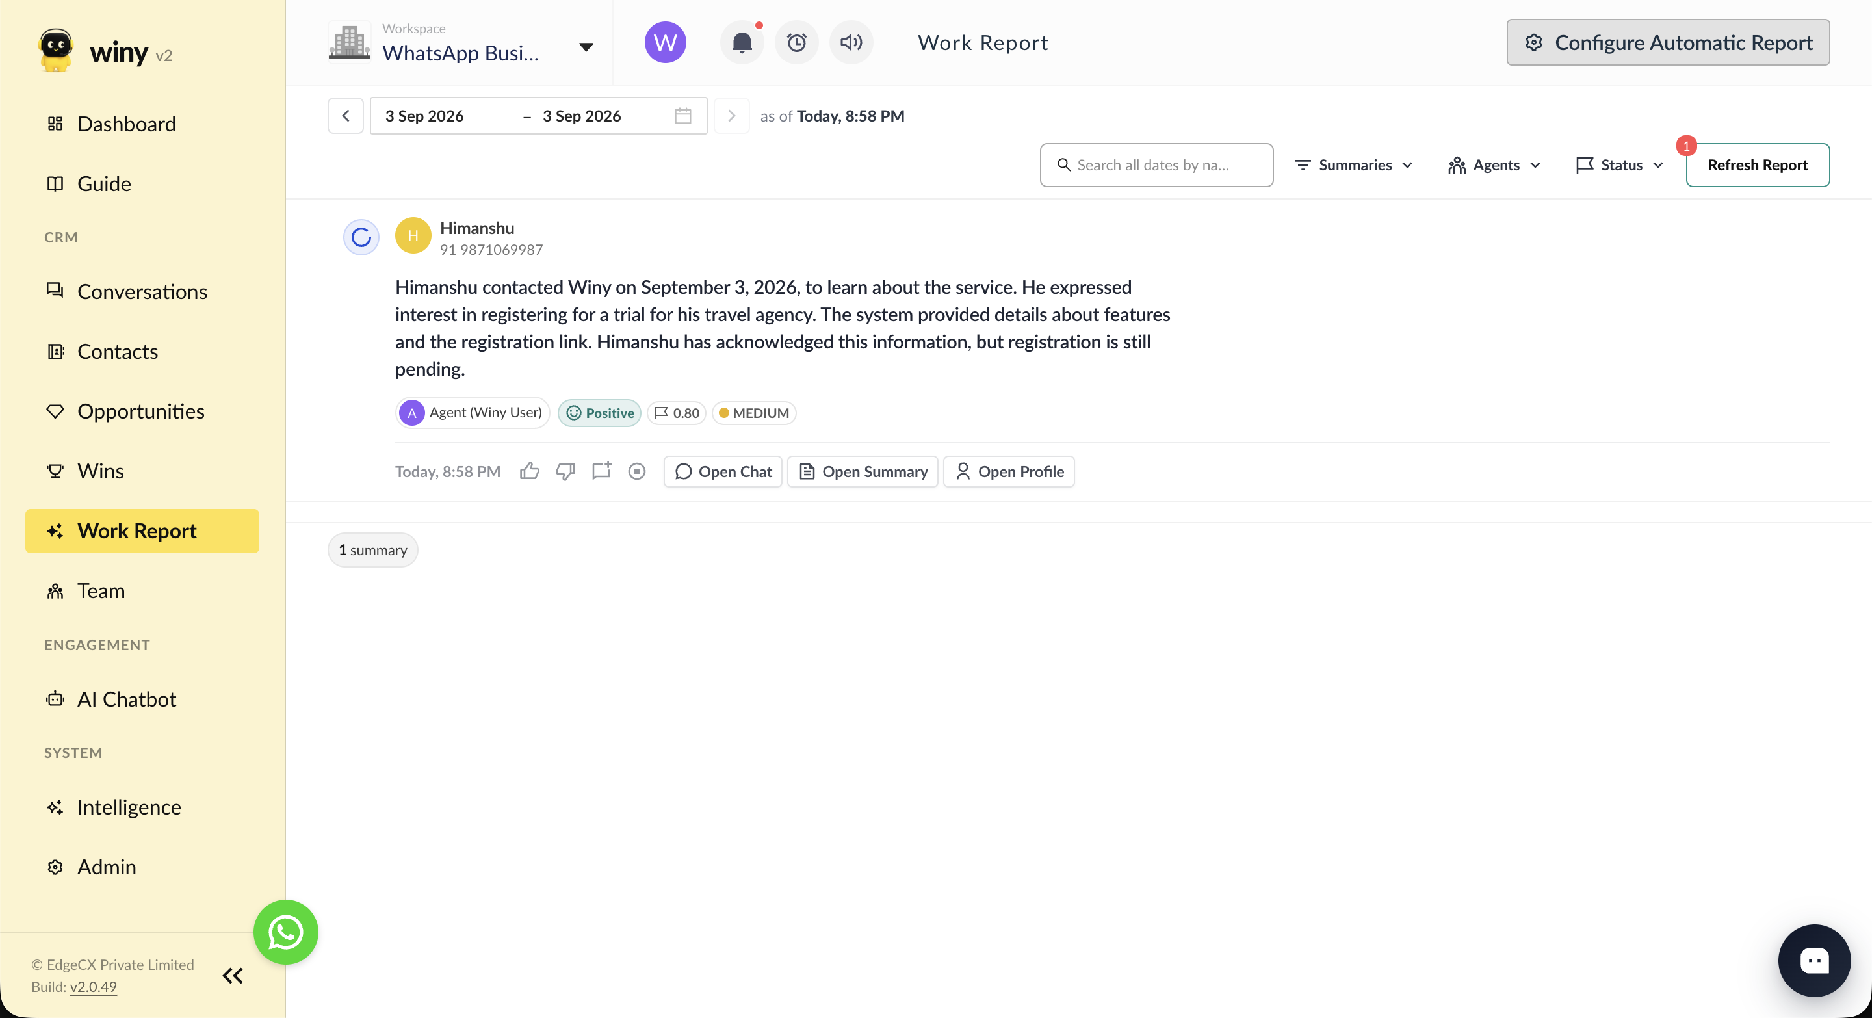1872x1018 pixels.
Task: Collapse sidebar with double-chevron icon
Action: (x=233, y=975)
